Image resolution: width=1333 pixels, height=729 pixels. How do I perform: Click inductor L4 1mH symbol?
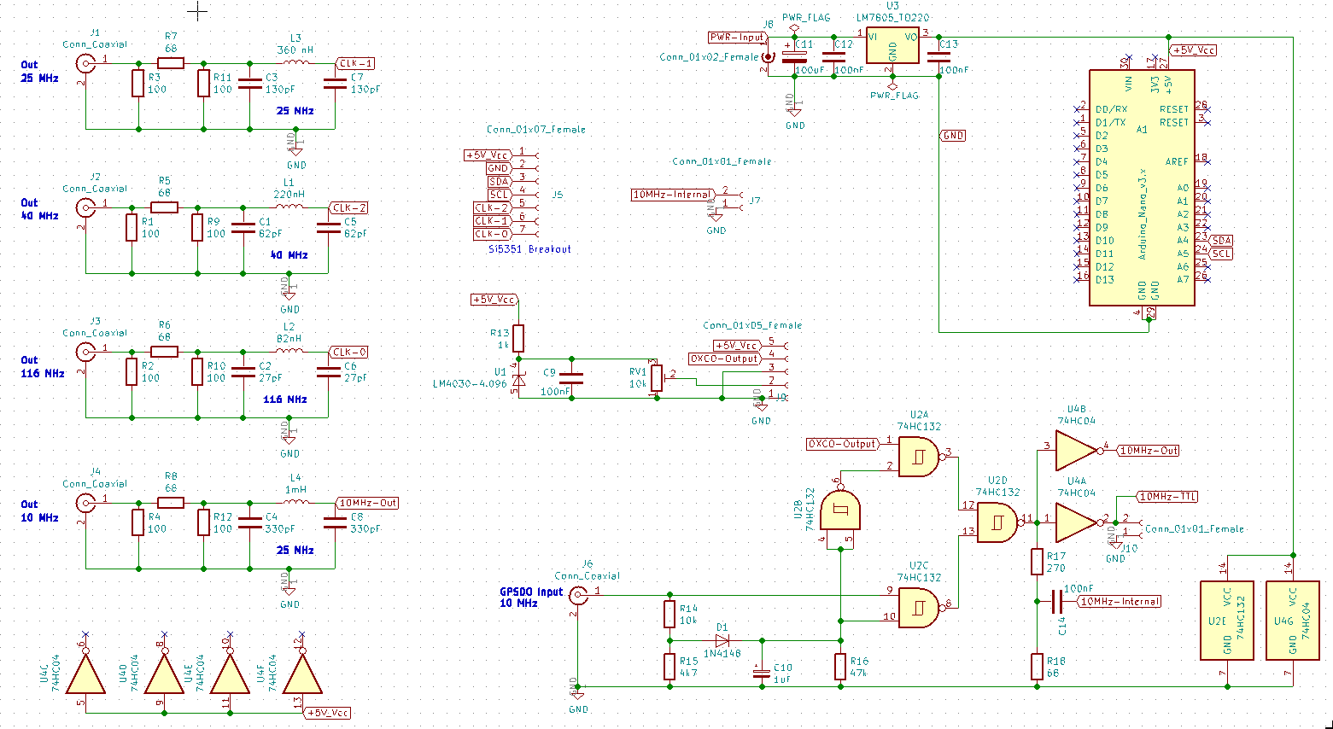tap(295, 501)
